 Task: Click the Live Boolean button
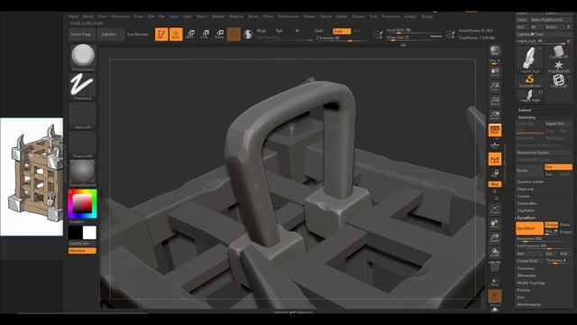click(138, 34)
